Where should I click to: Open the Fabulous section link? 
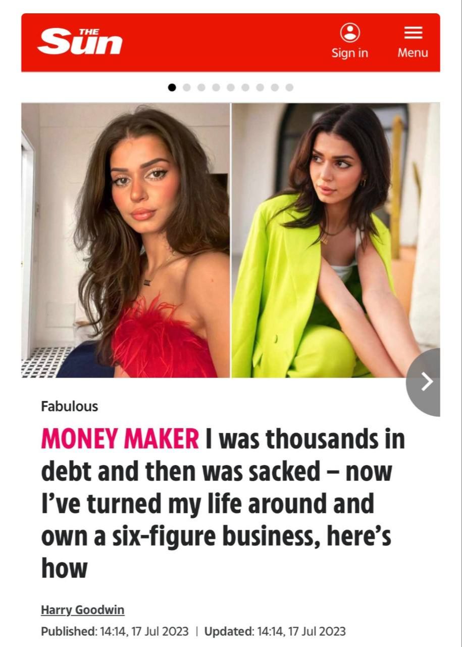pos(69,406)
